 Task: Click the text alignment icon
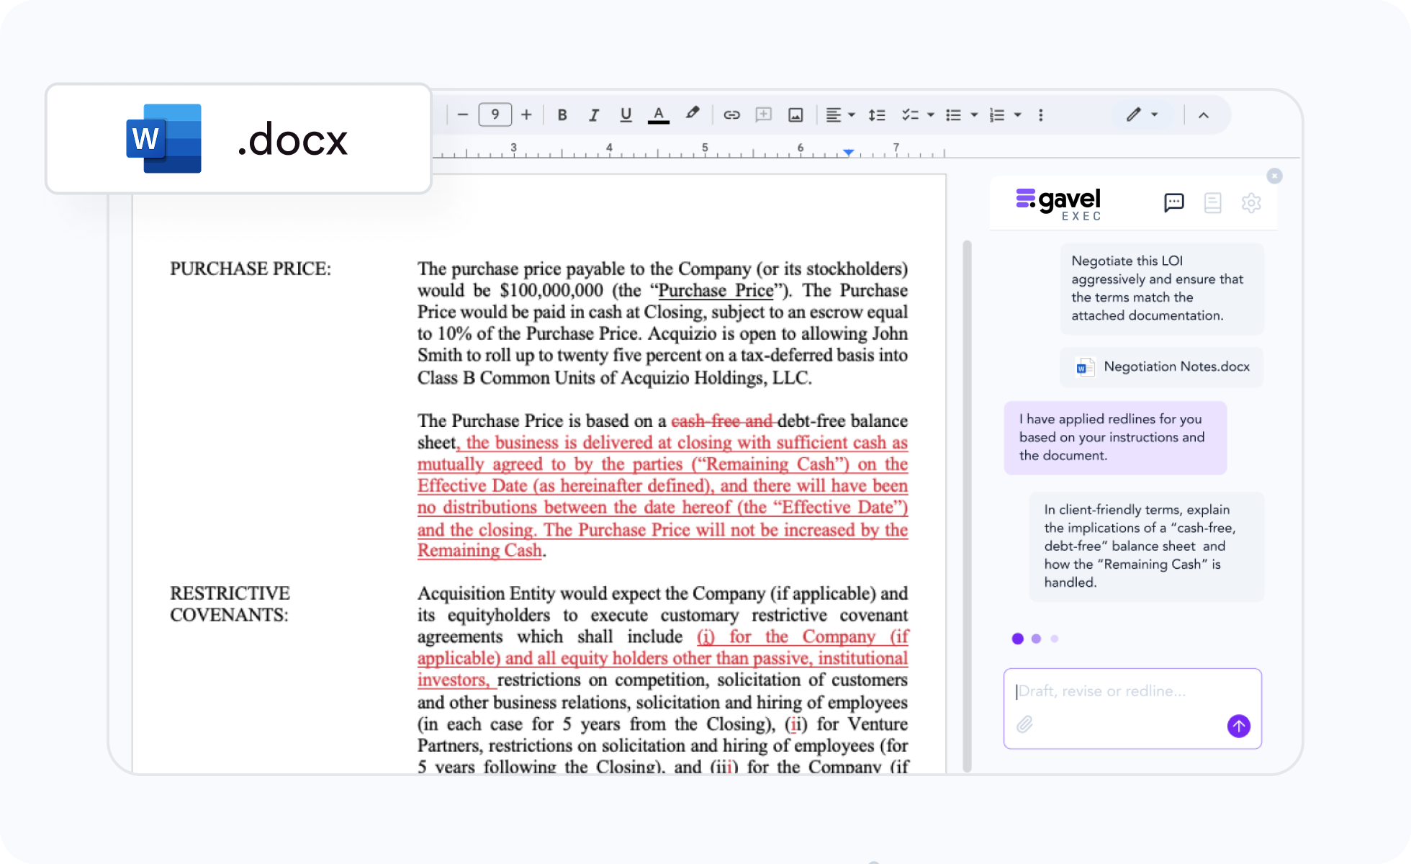[x=834, y=114]
